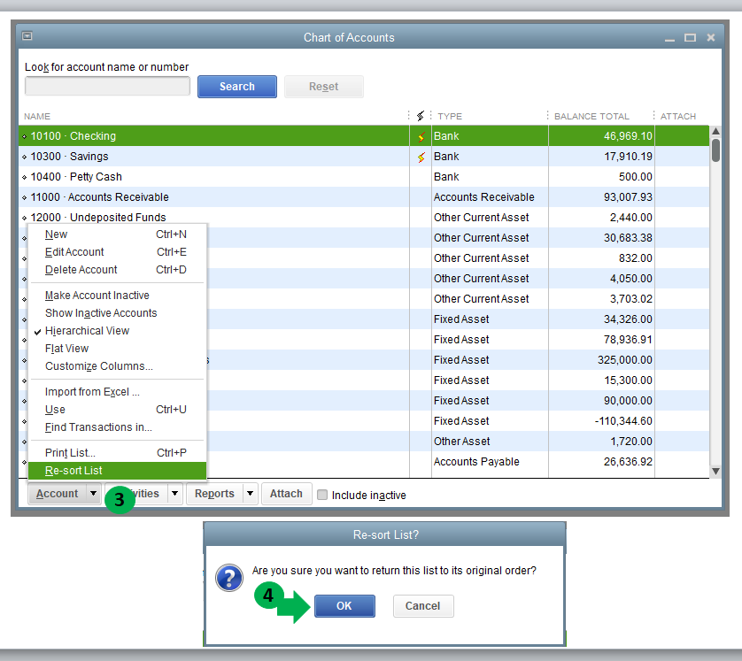Click the balance 46,969.10 cell
Viewport: 742px width, 661px height.
click(x=601, y=136)
